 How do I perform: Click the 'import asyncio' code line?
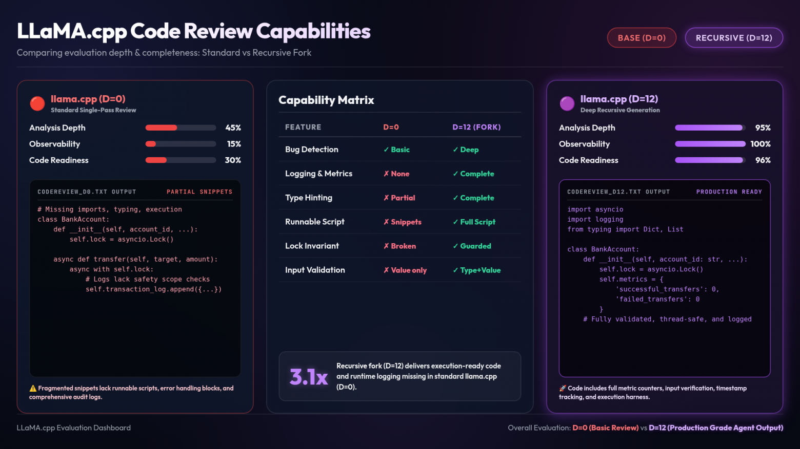(x=595, y=209)
